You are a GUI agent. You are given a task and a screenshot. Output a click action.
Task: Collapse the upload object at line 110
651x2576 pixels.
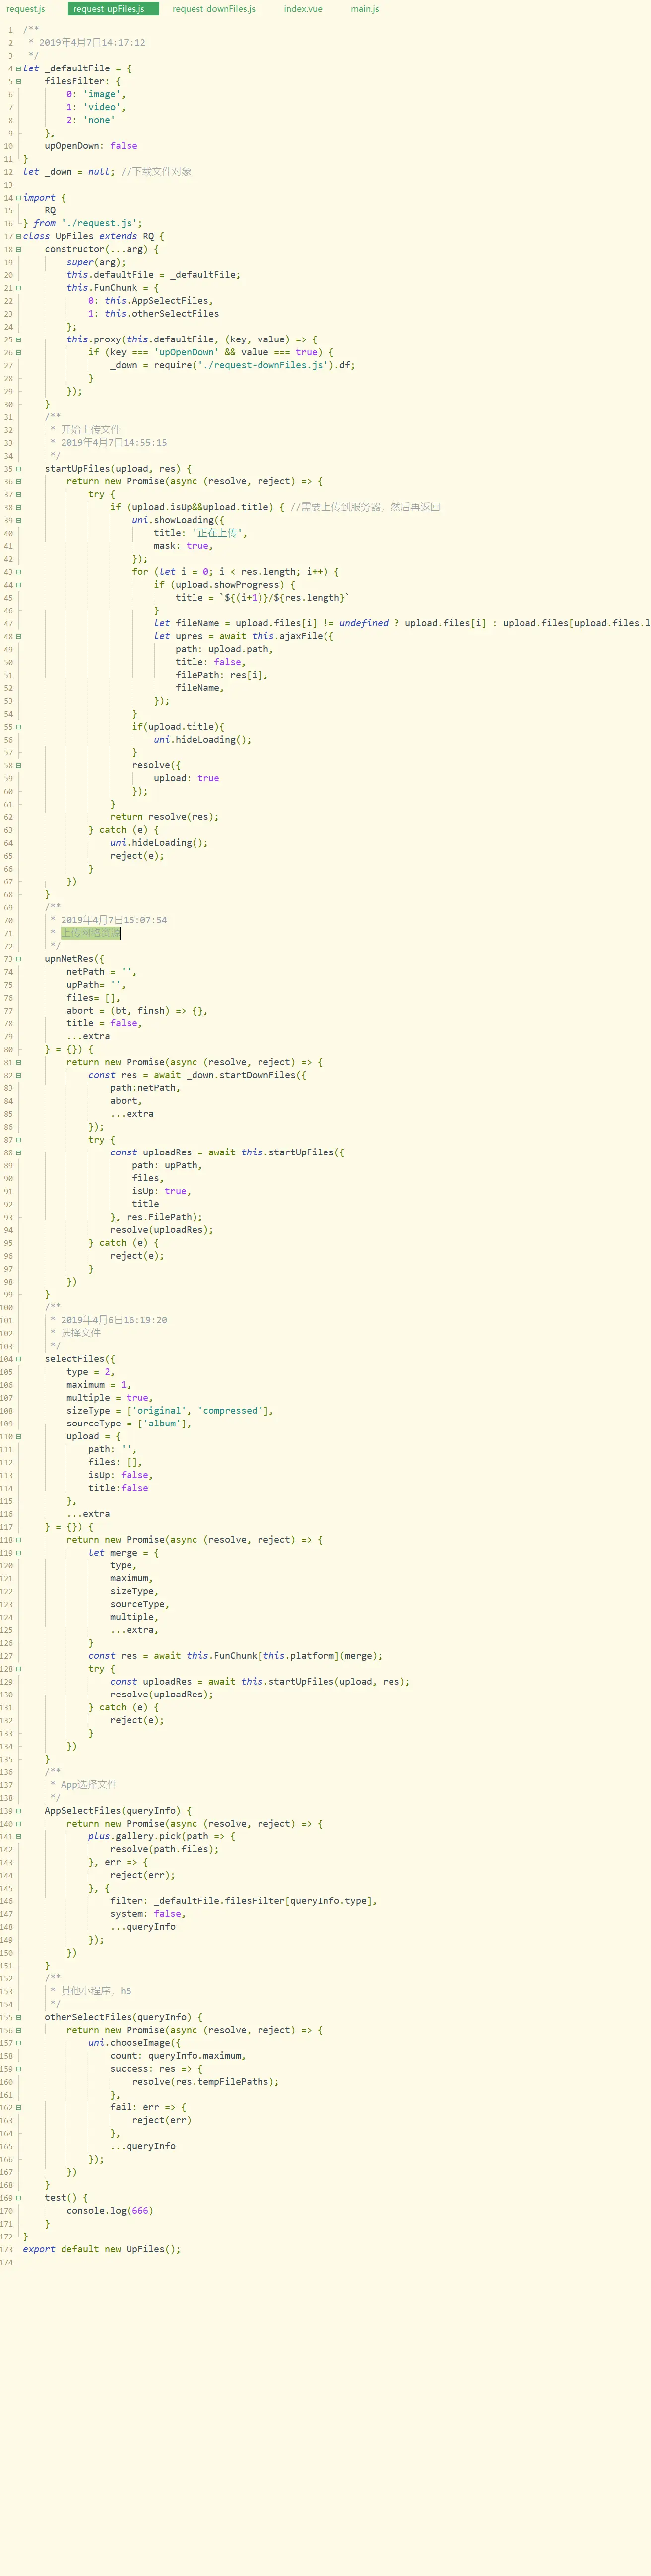click(x=18, y=1437)
